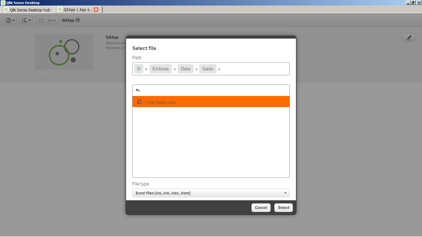This screenshot has height=237, width=422.
Task: Restore the Qlik Sense Desktop window
Action: [413, 3]
